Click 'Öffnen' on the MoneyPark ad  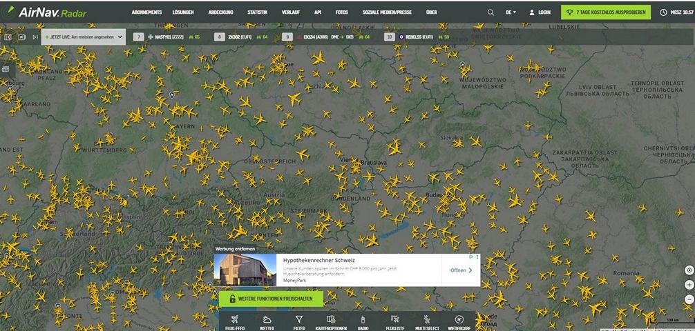click(461, 270)
